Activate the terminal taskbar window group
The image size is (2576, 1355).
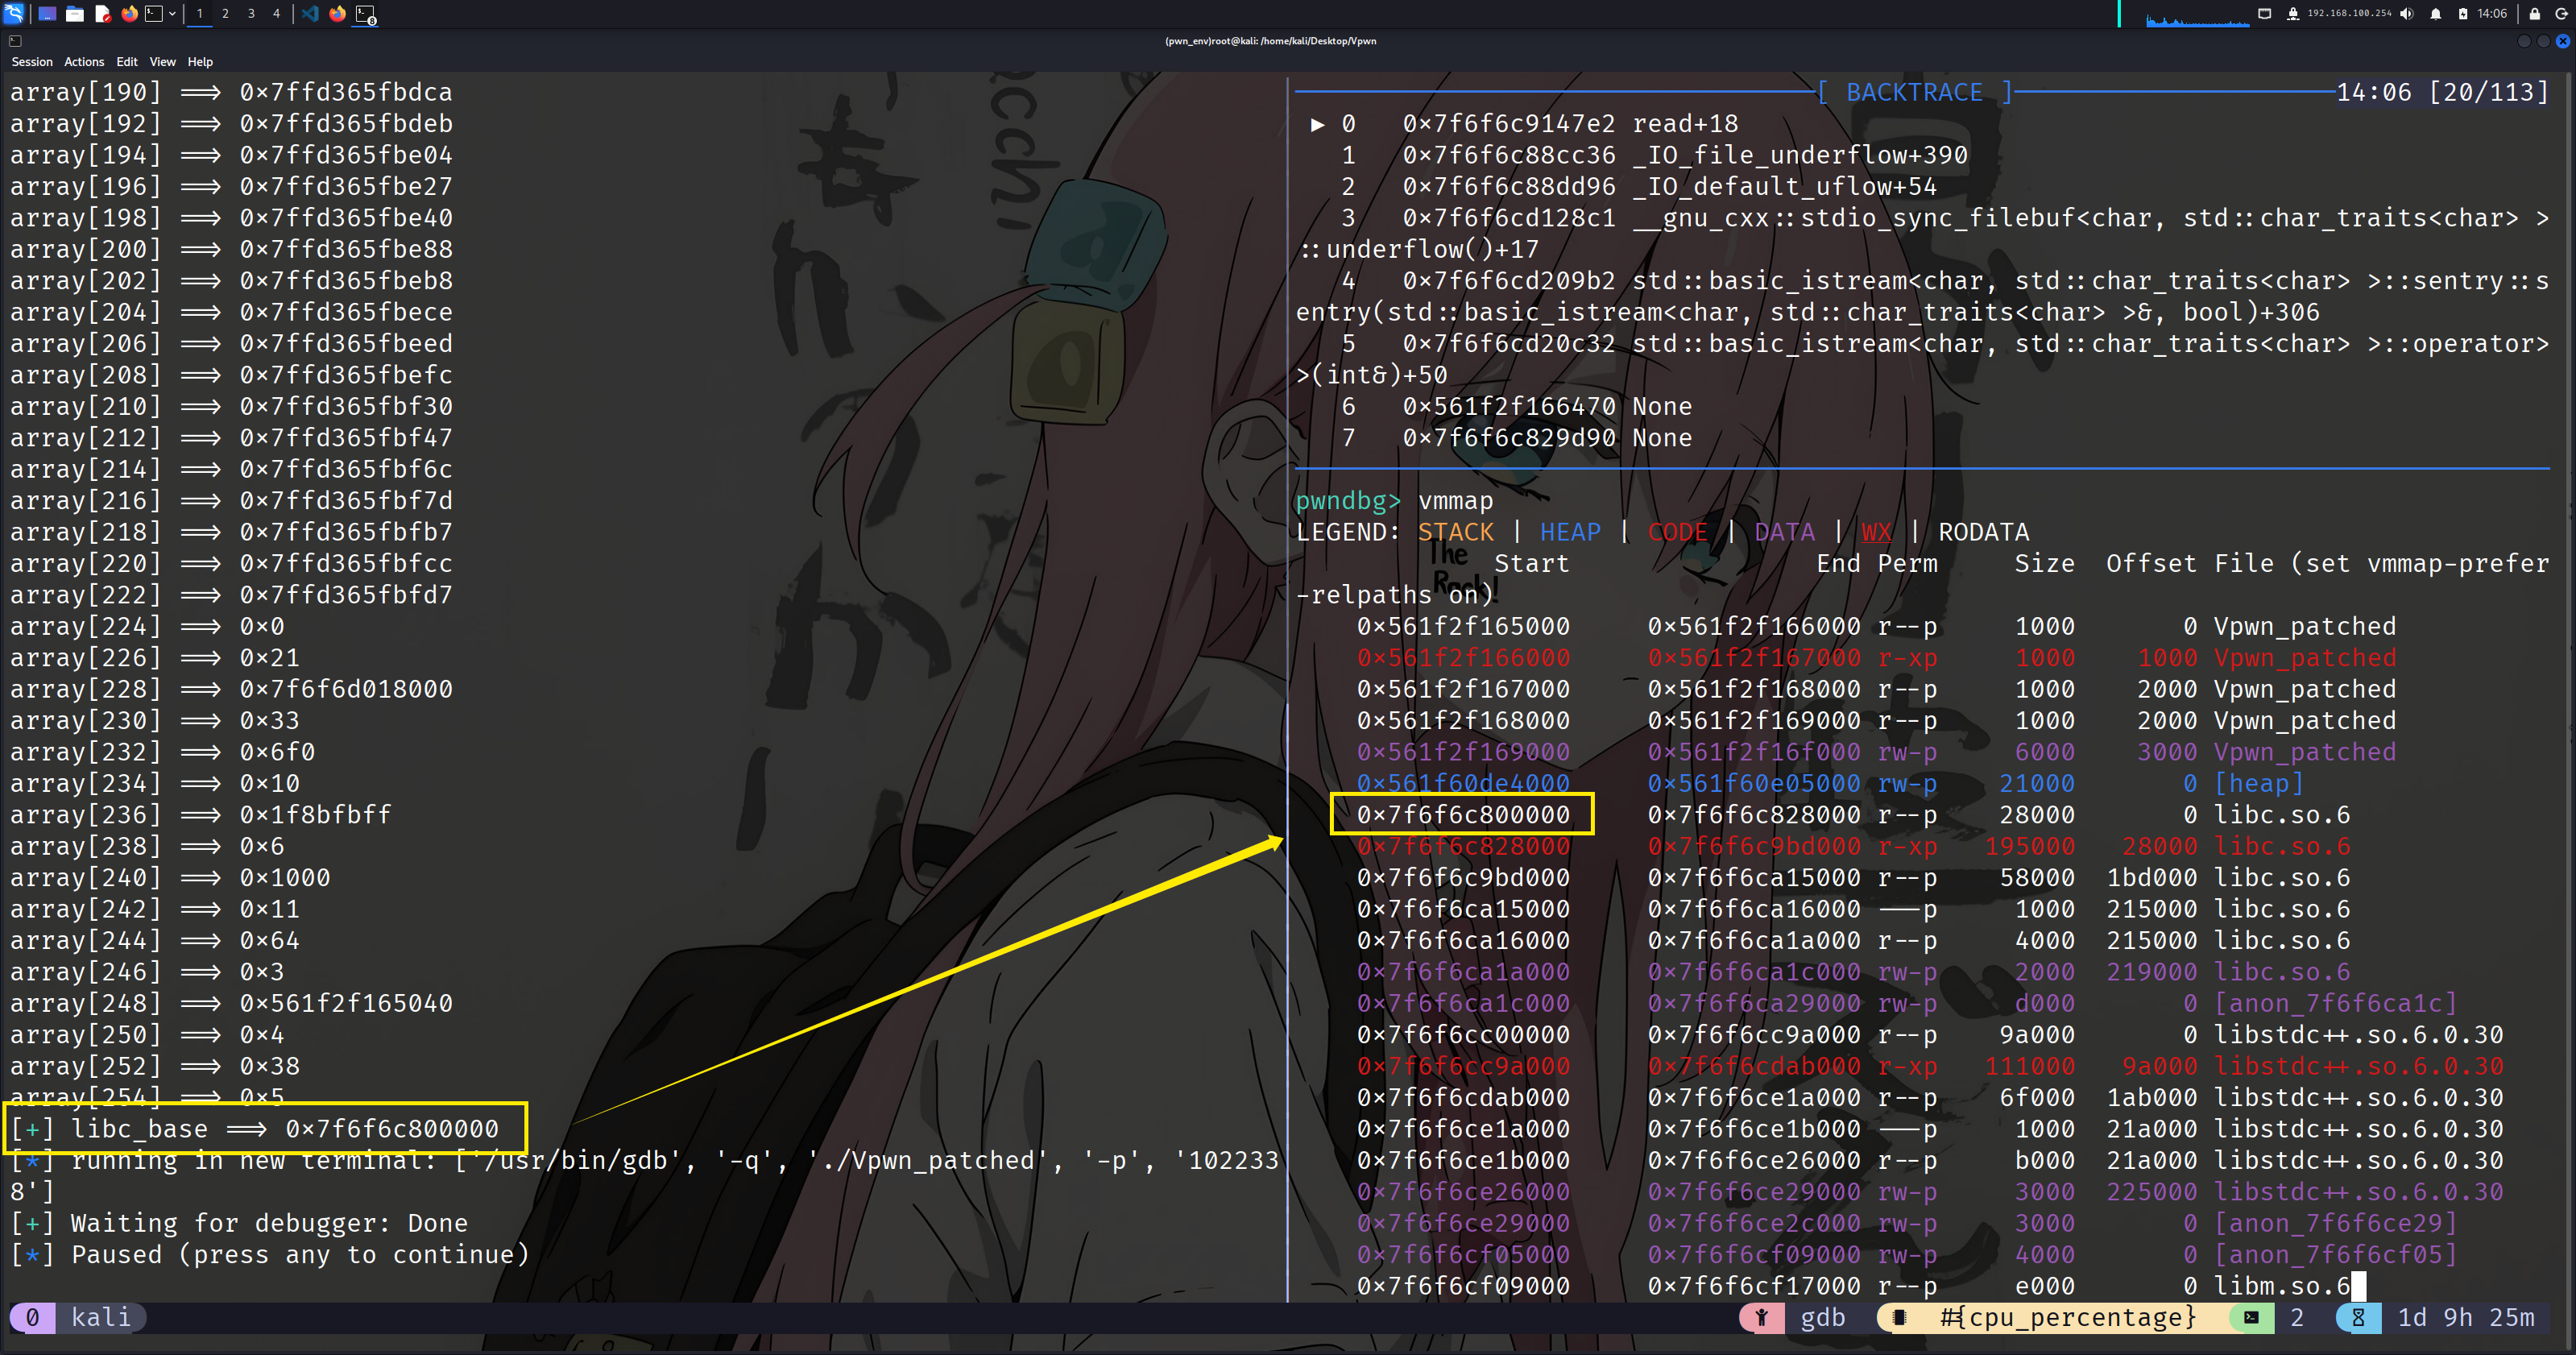(x=365, y=14)
